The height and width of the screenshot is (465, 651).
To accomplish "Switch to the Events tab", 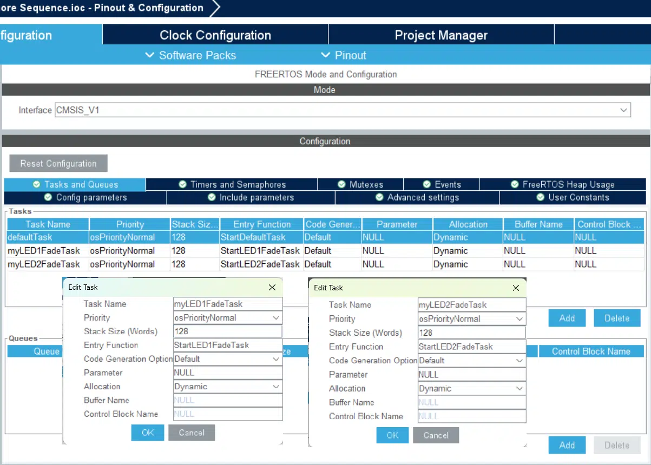I will pos(442,184).
